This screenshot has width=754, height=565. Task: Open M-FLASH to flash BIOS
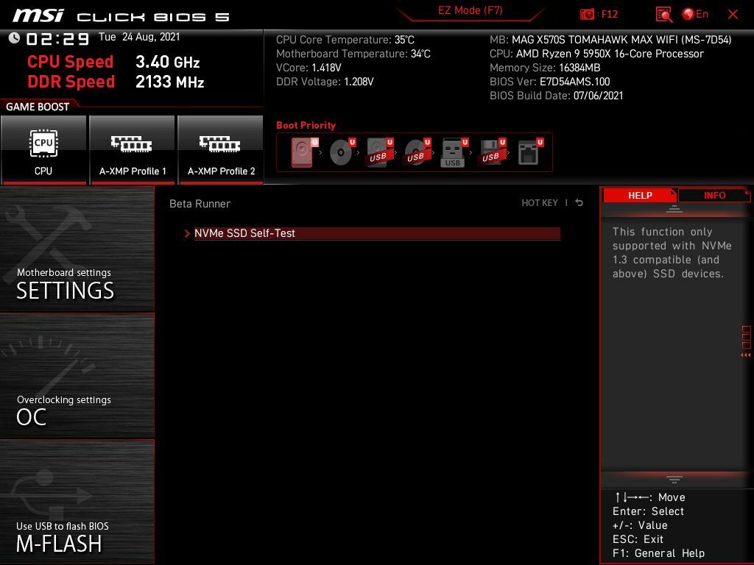[x=77, y=502]
